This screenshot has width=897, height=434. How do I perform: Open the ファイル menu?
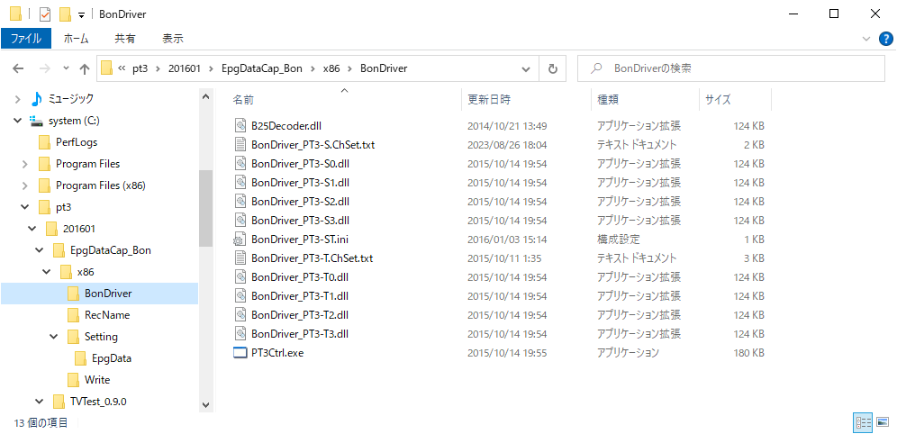(26, 39)
